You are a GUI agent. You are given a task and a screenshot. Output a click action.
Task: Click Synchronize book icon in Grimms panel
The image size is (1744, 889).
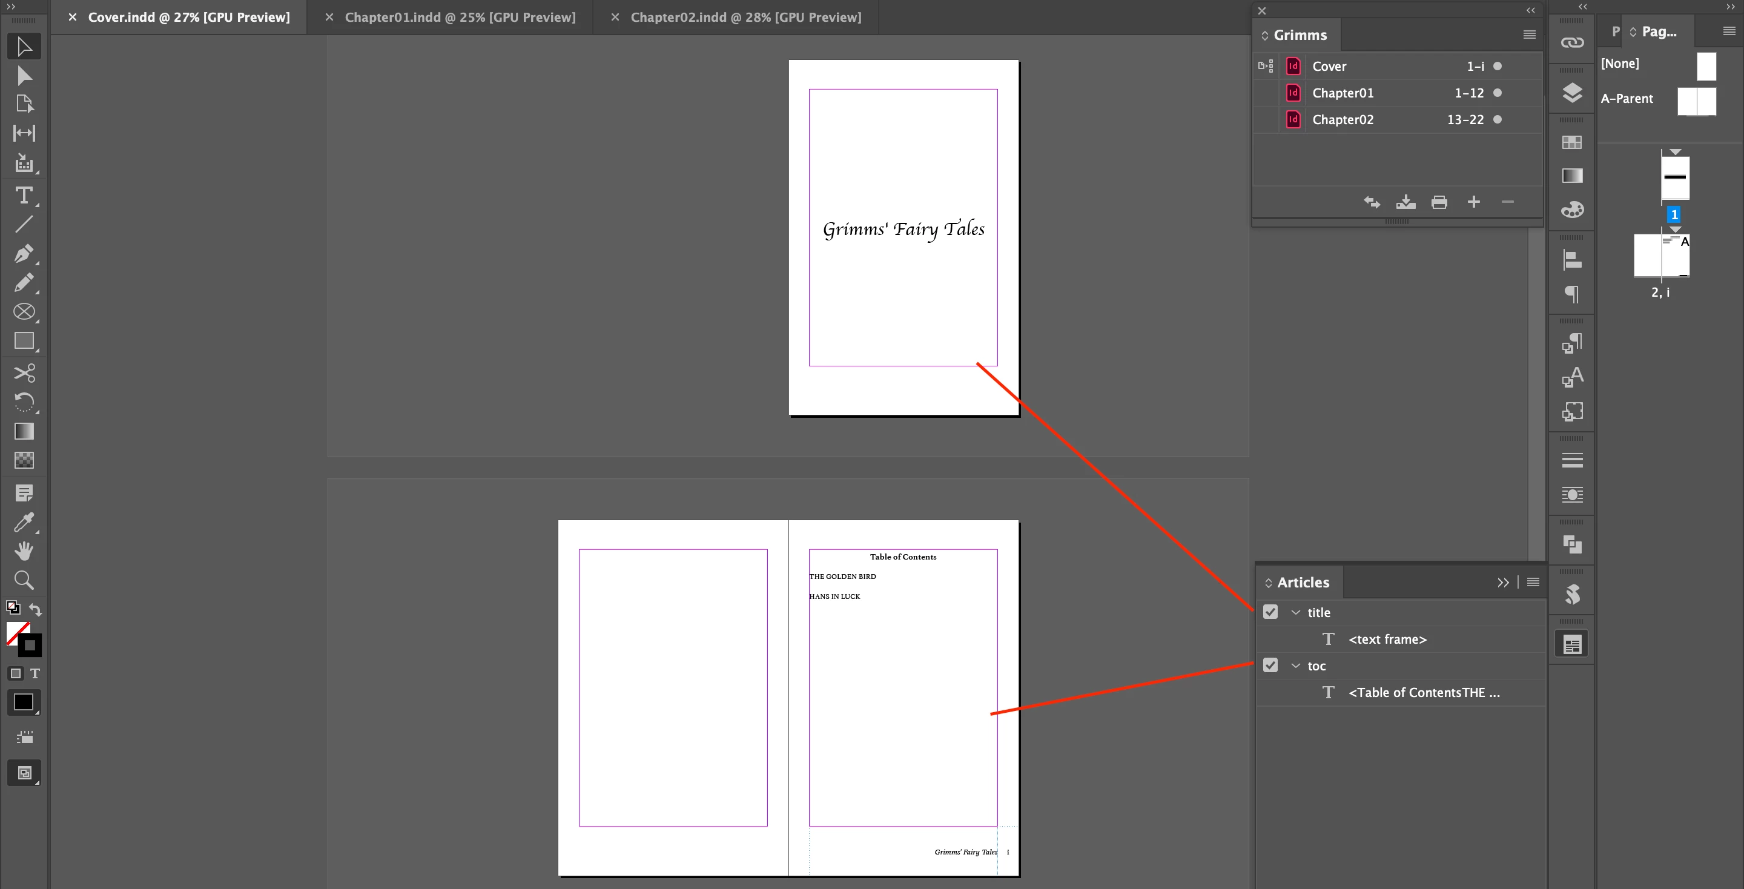tap(1372, 202)
